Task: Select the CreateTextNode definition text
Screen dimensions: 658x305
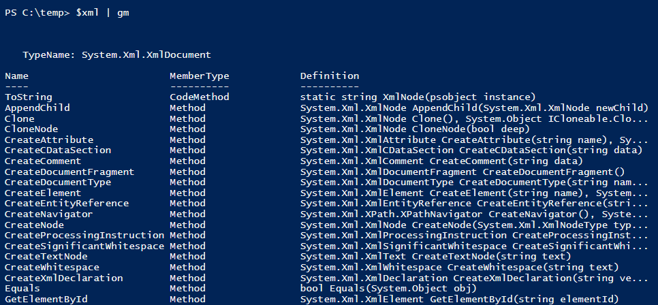Action: tap(435, 257)
